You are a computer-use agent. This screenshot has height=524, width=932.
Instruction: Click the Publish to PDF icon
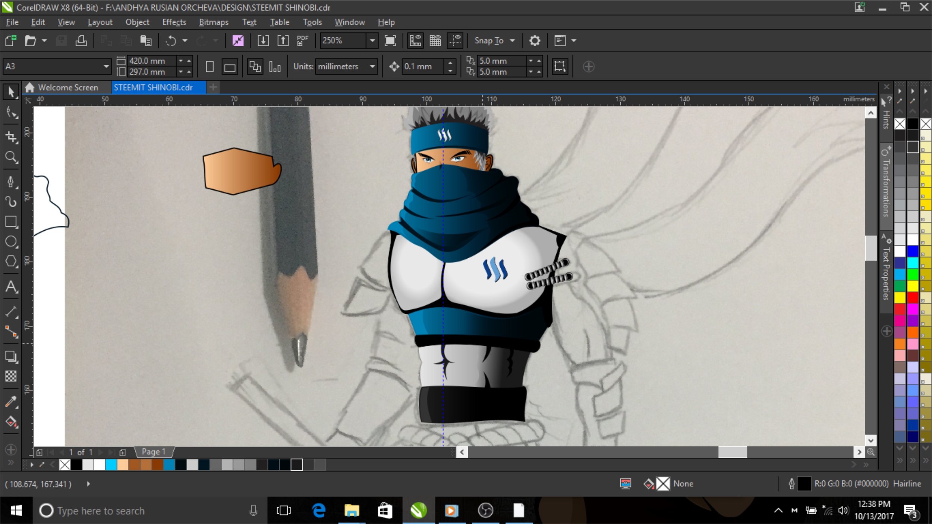click(x=302, y=40)
